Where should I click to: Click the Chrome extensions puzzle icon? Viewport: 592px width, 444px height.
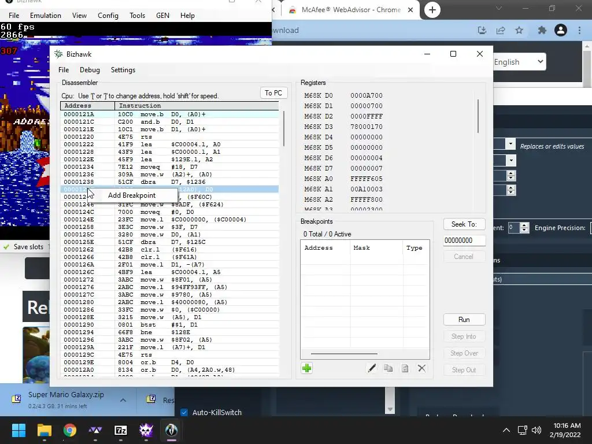pyautogui.click(x=542, y=30)
